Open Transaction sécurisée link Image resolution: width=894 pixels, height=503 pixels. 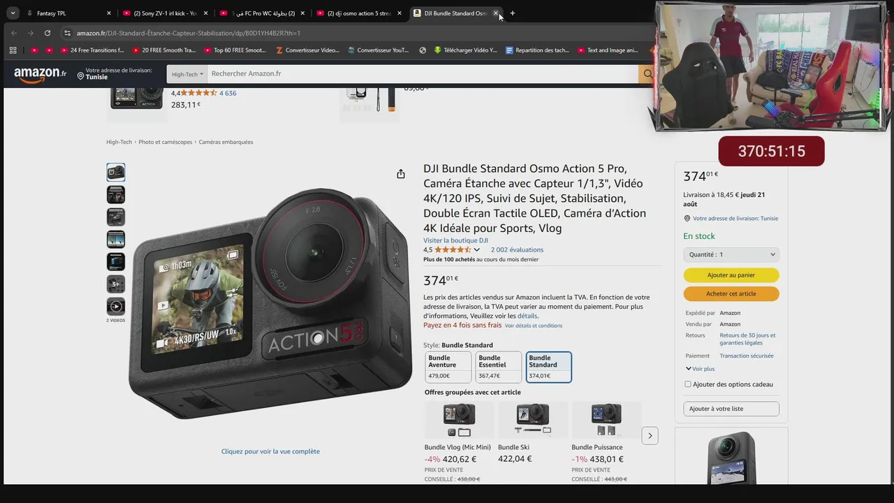coord(747,356)
